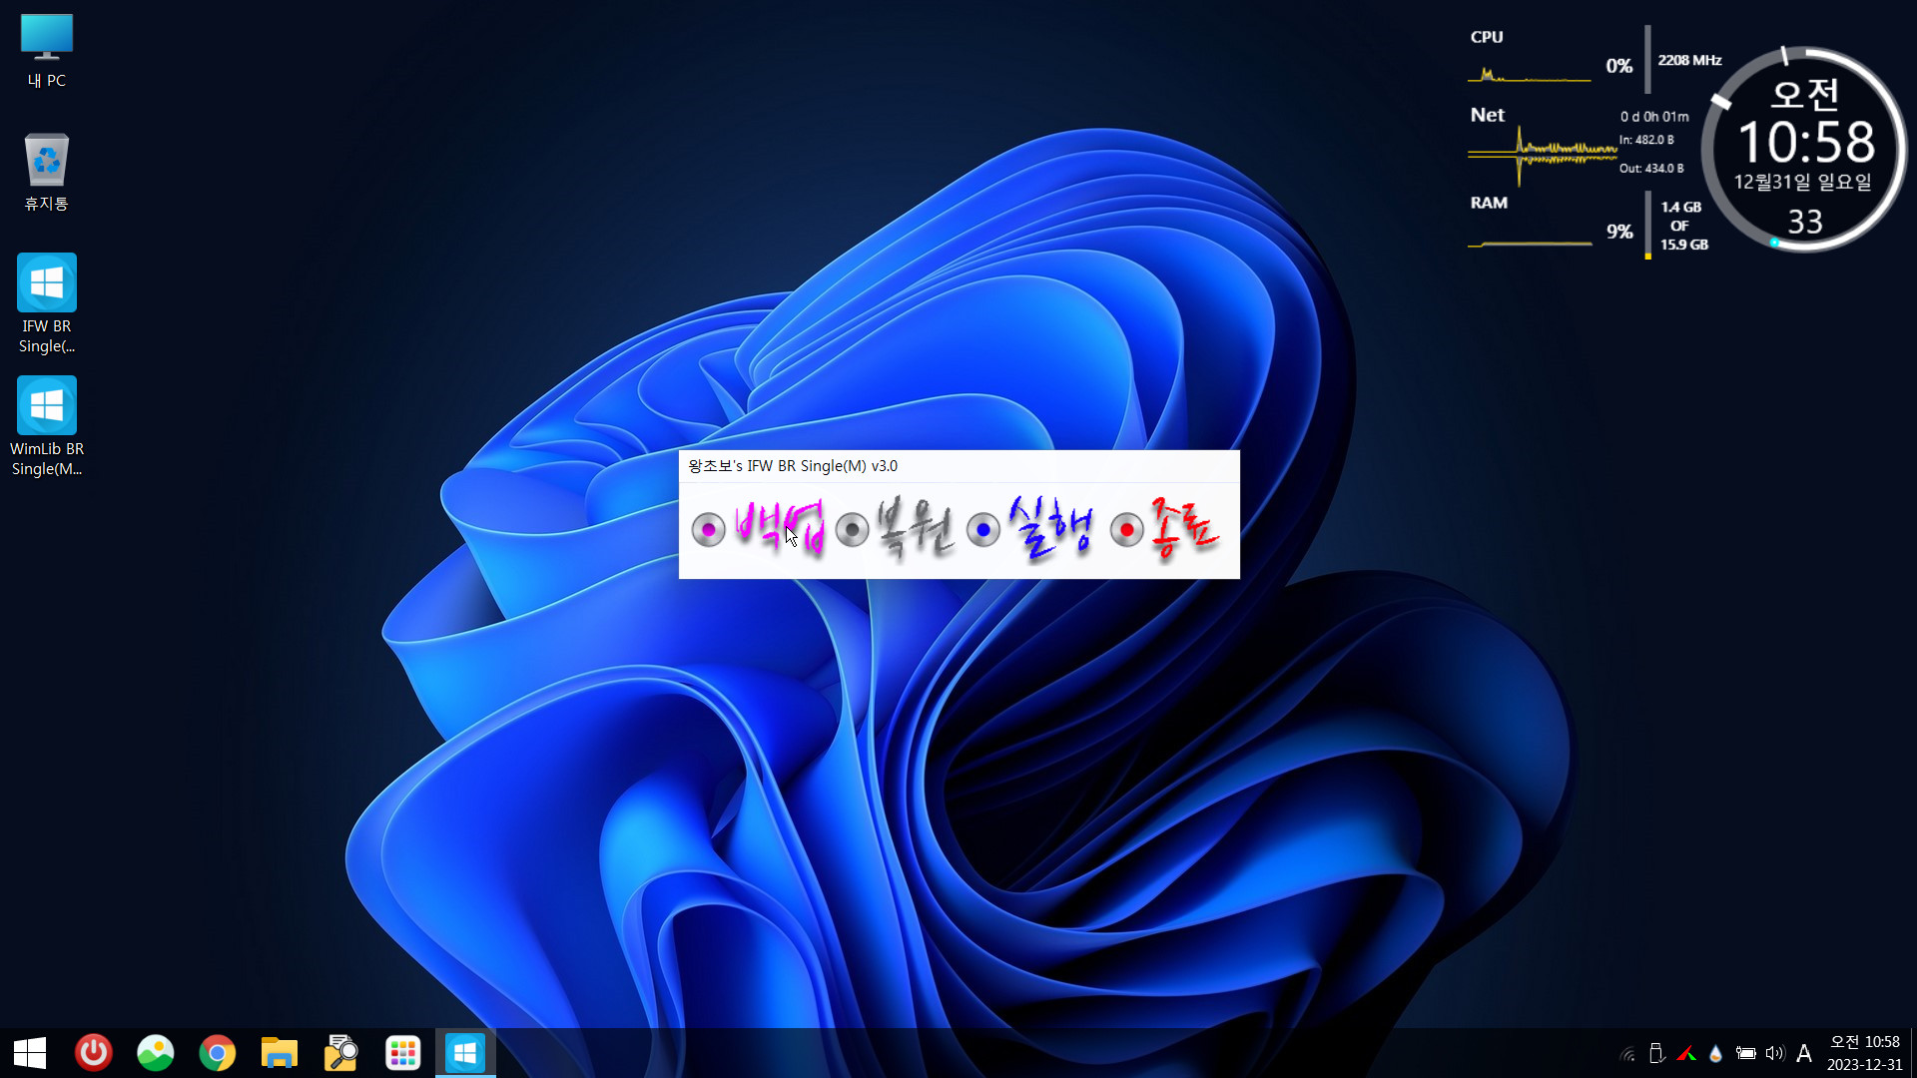Screen dimensions: 1917x1078
Task: Click the Net traffic graph widget
Action: pos(1543,155)
